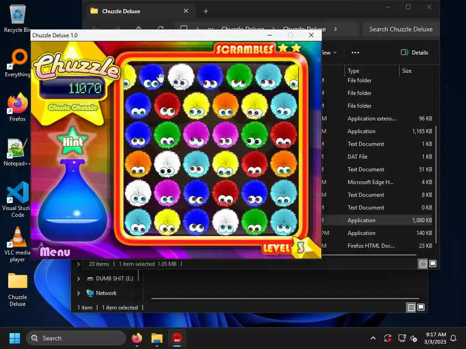Viewport: 466px width, 349px height.
Task: Select Firefox HTML Doc... row
Action: click(x=377, y=246)
